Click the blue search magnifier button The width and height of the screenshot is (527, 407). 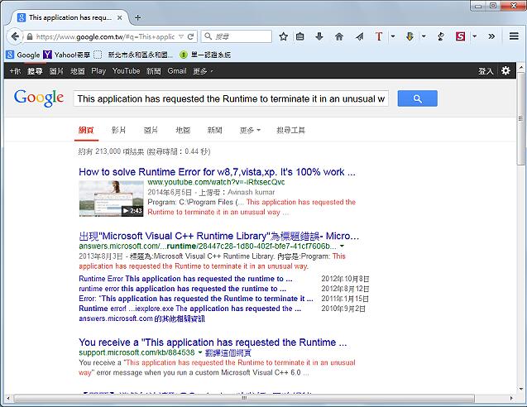click(x=418, y=98)
